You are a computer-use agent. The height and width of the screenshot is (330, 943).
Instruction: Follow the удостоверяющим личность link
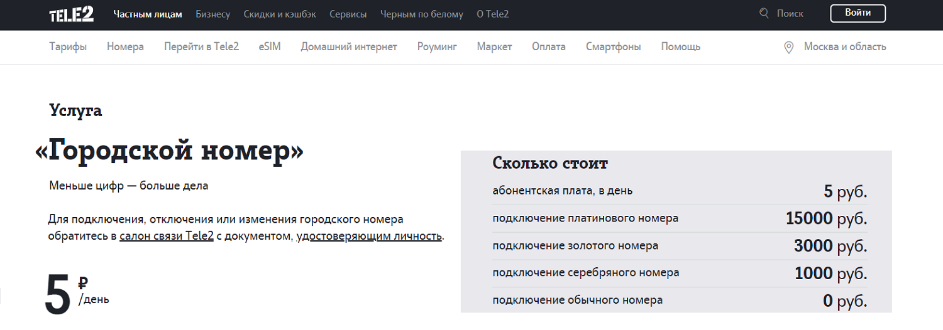(369, 237)
